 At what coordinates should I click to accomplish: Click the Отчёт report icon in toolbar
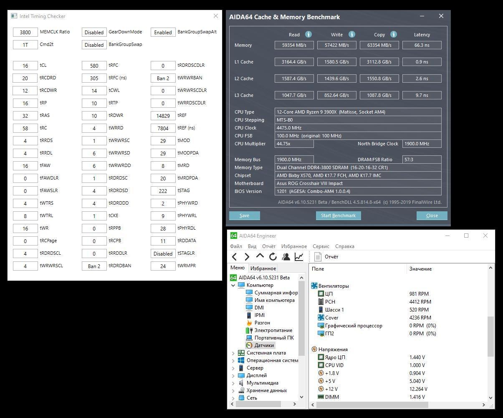tap(318, 257)
